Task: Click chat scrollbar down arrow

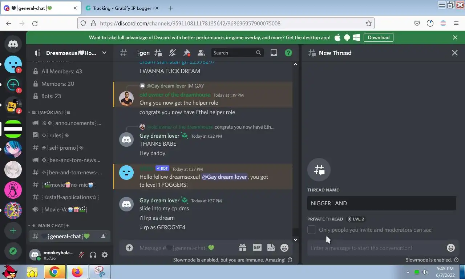Action: (295, 239)
